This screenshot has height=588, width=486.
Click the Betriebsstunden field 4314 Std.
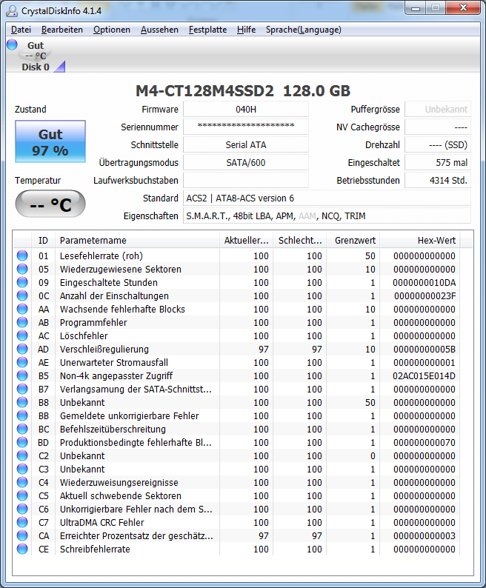pyautogui.click(x=438, y=180)
